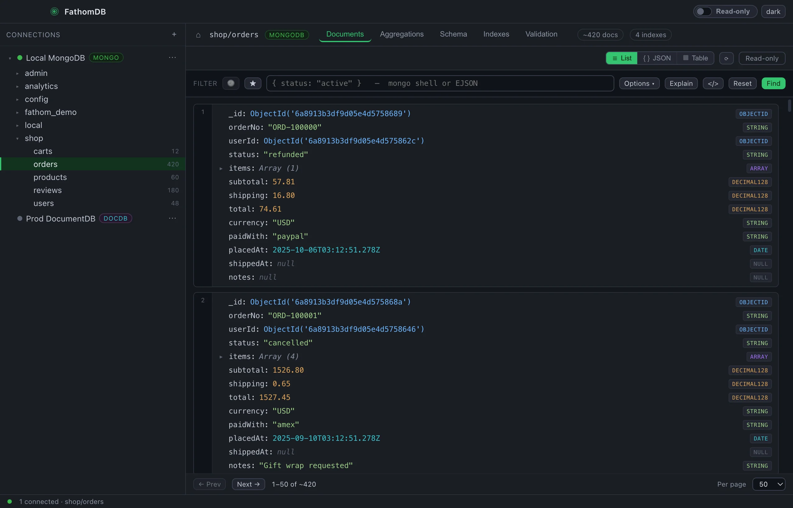This screenshot has height=508, width=793.
Task: Click the Explain button
Action: point(681,83)
